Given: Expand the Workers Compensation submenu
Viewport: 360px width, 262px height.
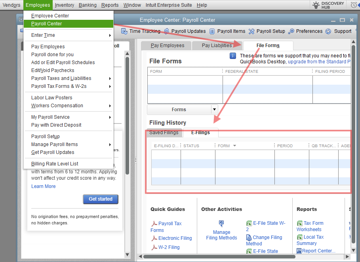Looking at the screenshot, I should tap(110, 106).
